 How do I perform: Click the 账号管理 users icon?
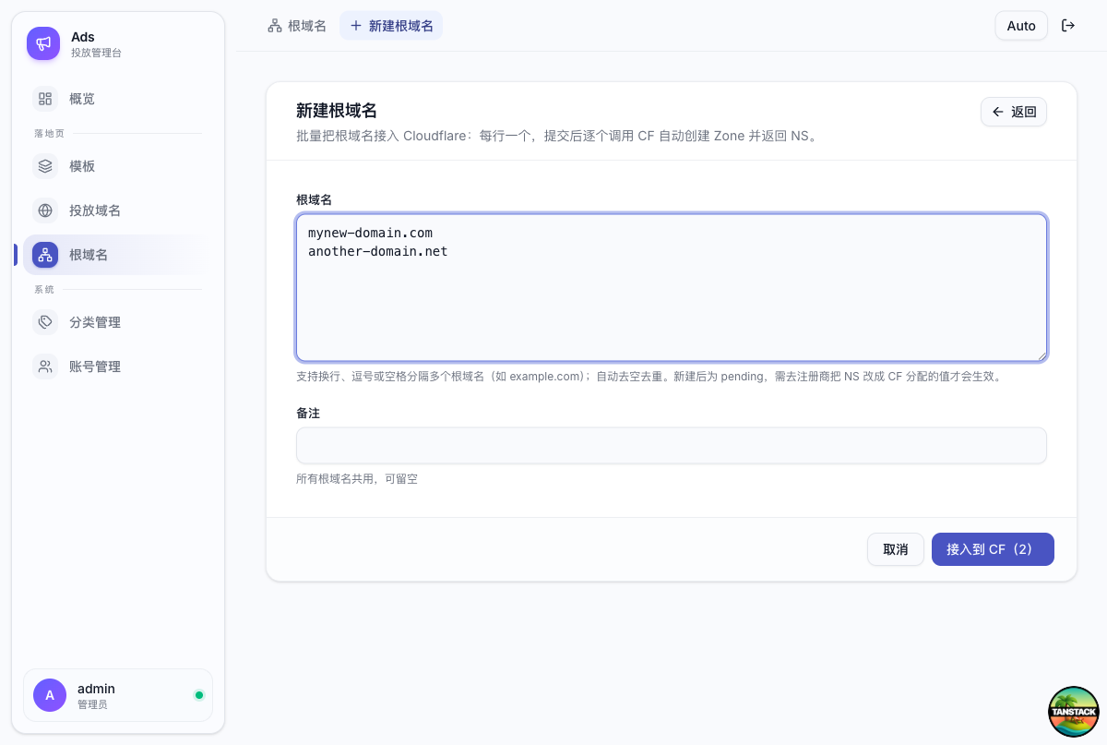pos(45,366)
